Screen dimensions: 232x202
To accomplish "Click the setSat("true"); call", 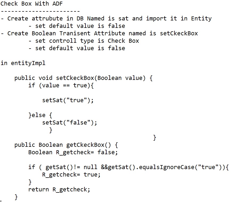I will (x=68, y=100).
